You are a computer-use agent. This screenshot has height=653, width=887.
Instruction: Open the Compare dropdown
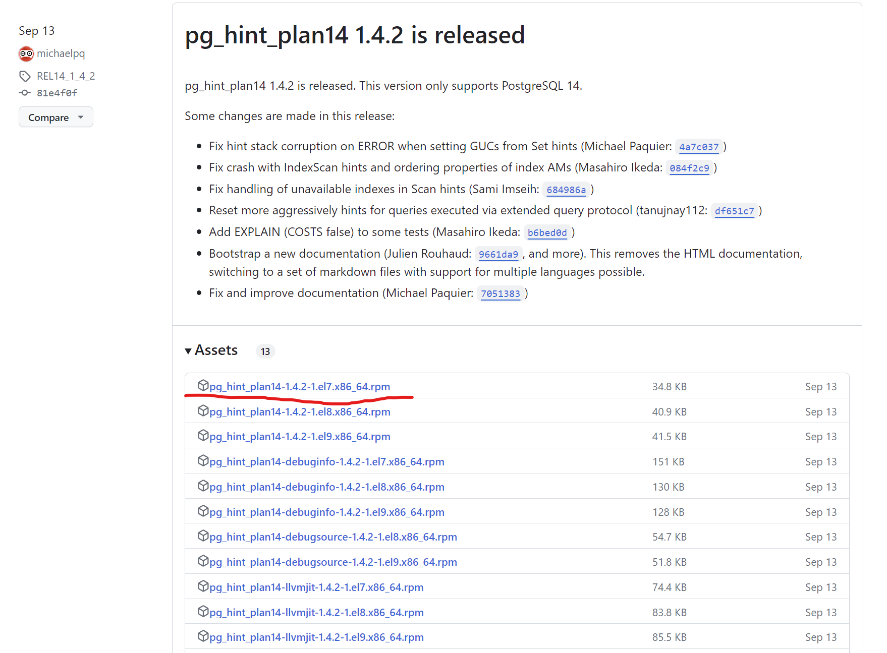tap(56, 117)
